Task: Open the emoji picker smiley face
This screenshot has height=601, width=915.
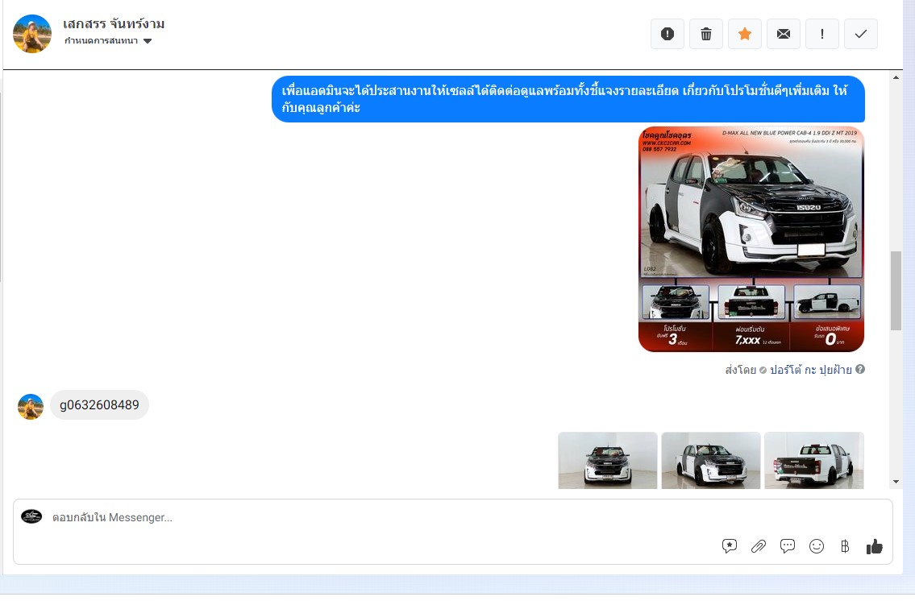Action: pyautogui.click(x=817, y=546)
